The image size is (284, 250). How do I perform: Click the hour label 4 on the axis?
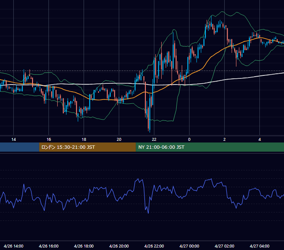point(259,140)
